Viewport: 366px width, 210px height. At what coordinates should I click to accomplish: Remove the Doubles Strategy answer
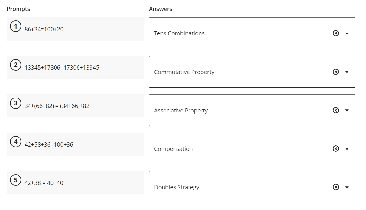(335, 187)
